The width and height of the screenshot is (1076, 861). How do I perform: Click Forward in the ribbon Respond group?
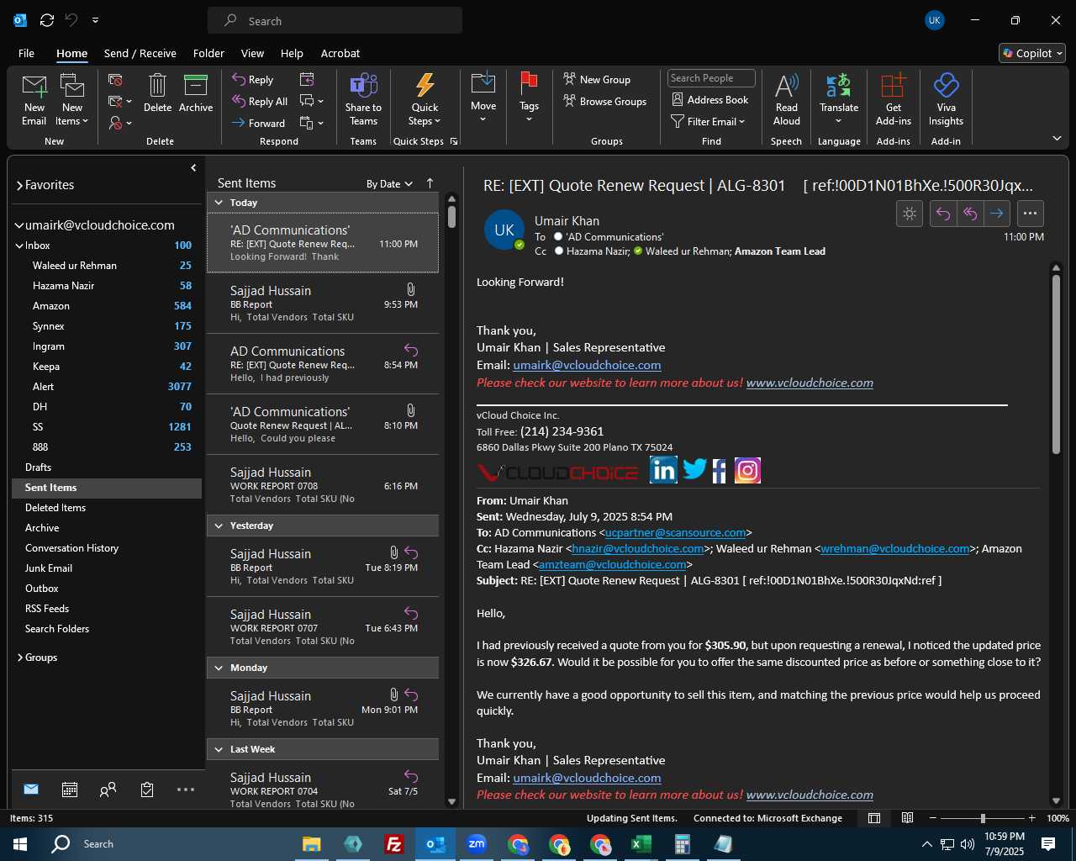259,123
